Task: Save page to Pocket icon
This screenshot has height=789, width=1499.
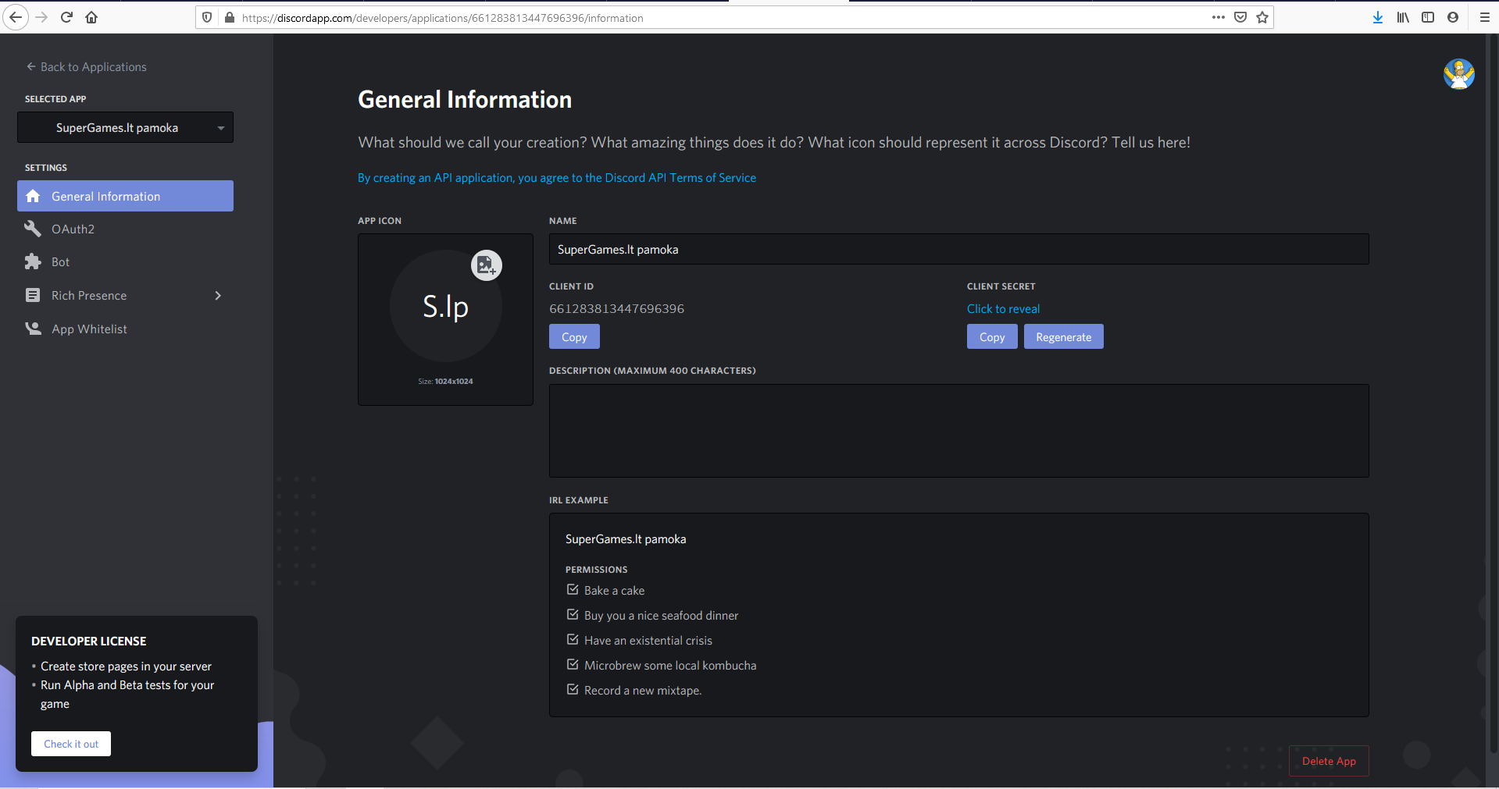Action: (x=1240, y=17)
